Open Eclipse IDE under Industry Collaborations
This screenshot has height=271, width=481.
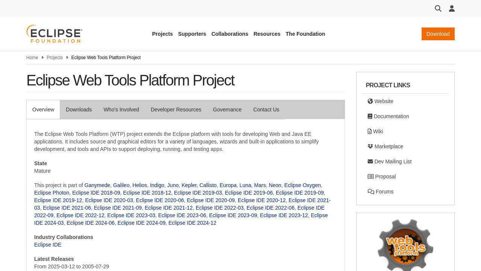click(x=48, y=245)
